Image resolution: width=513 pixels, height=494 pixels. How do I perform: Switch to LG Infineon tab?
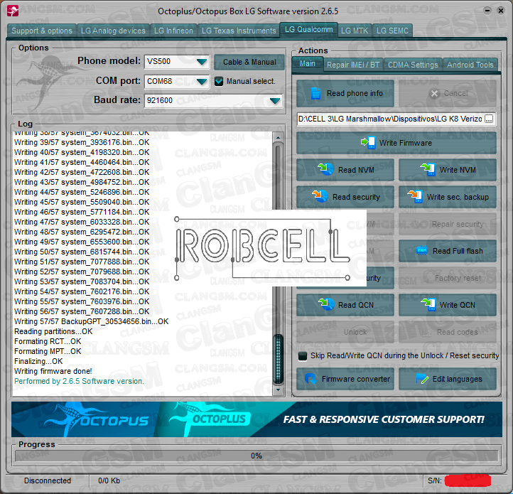(x=173, y=31)
